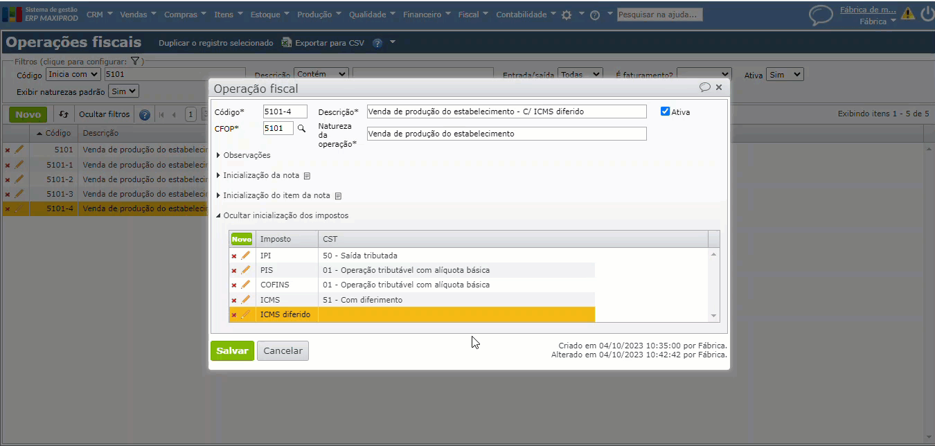Open the É faturamento dropdown

[704, 74]
